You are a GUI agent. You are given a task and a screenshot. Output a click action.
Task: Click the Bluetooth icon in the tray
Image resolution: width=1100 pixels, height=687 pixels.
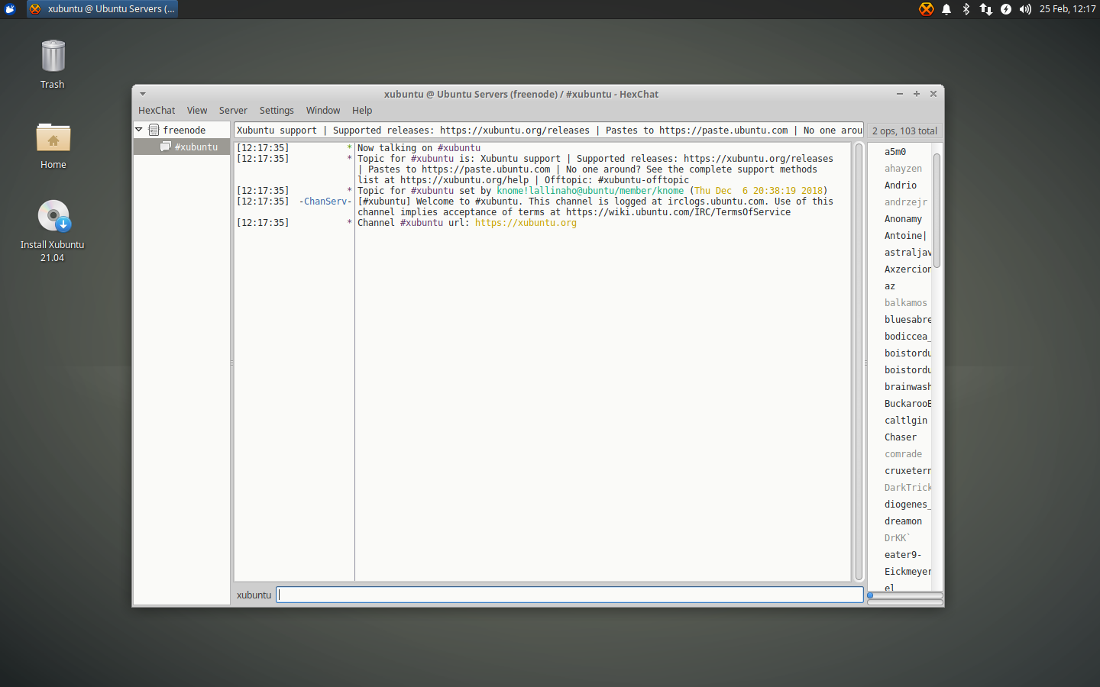tap(965, 8)
